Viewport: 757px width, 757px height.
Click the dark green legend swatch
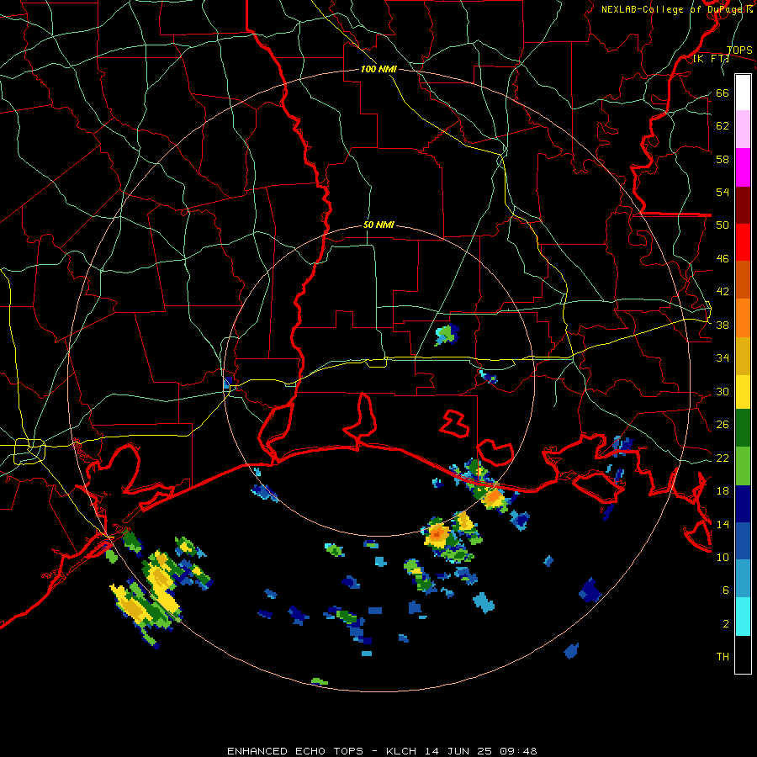point(743,428)
